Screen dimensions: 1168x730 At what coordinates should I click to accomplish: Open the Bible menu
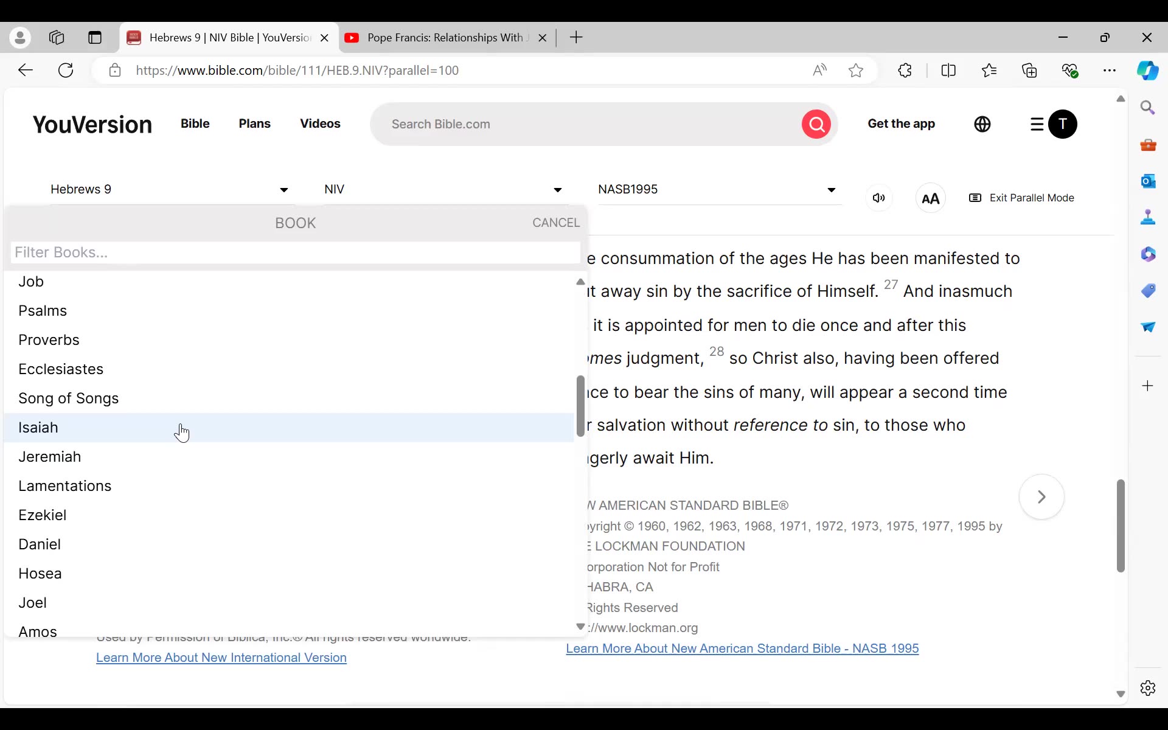195,123
